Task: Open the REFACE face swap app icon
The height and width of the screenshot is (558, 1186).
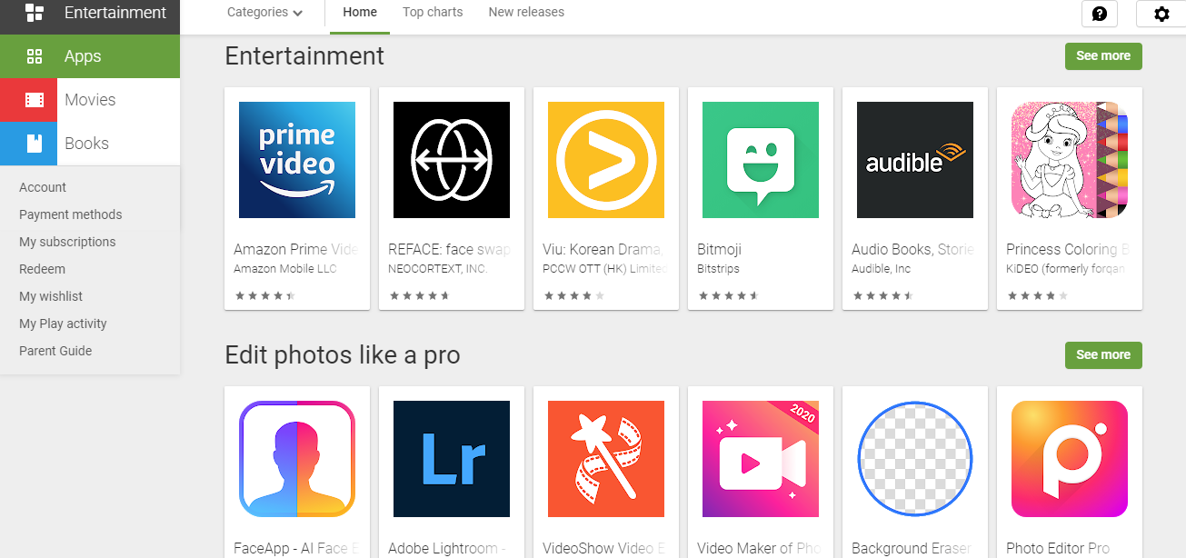Action: [452, 160]
